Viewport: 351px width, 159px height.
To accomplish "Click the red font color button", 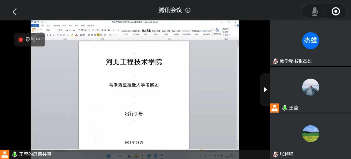I will (x=76, y=35).
